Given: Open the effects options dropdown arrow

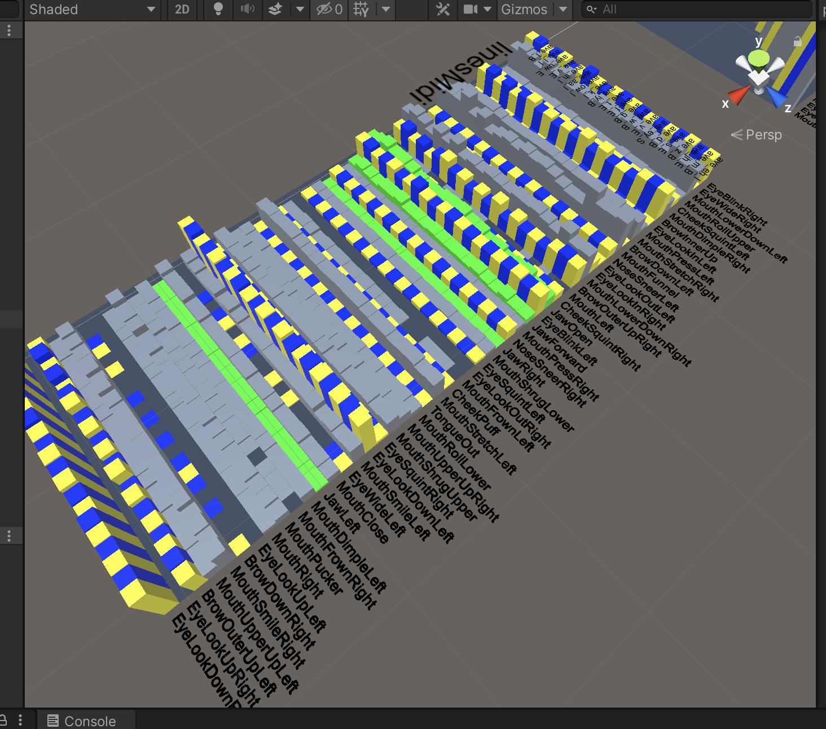Looking at the screenshot, I should 300,10.
